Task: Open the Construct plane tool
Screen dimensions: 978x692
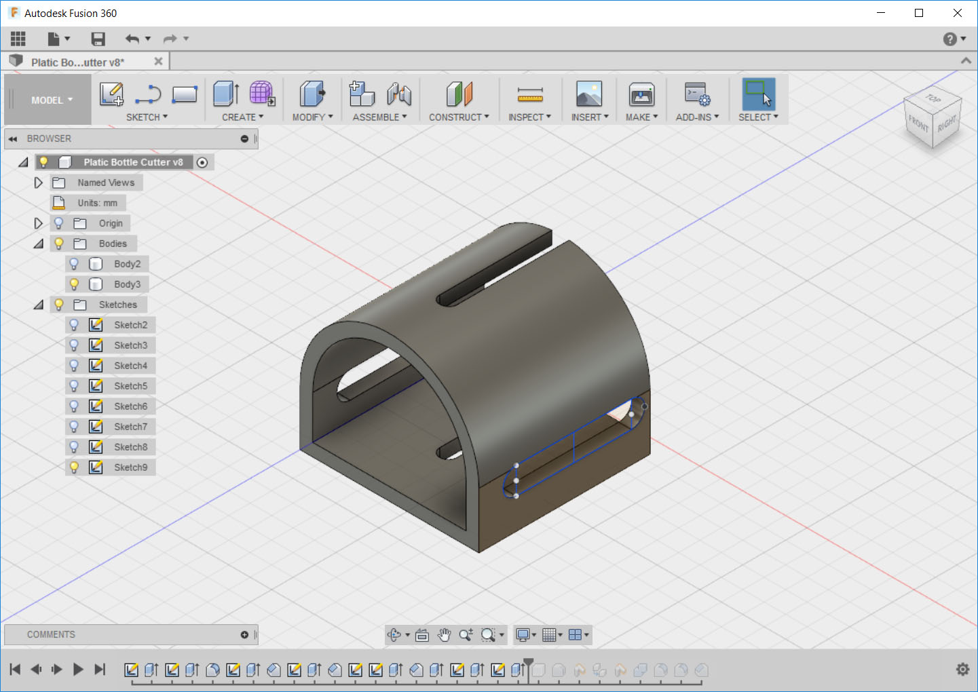Action: (459, 95)
